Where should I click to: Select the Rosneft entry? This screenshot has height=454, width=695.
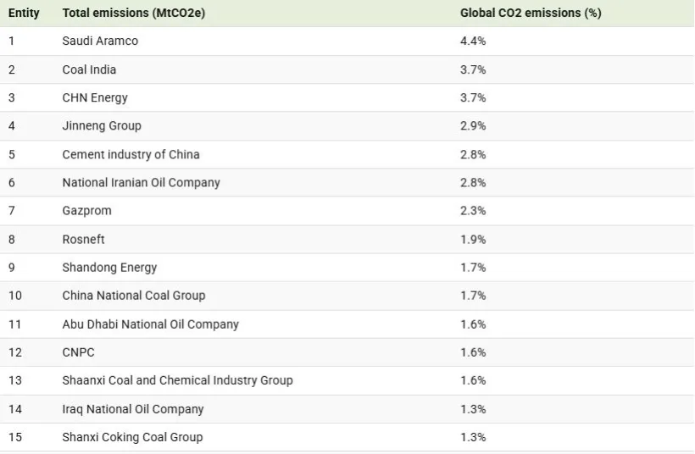pos(83,240)
